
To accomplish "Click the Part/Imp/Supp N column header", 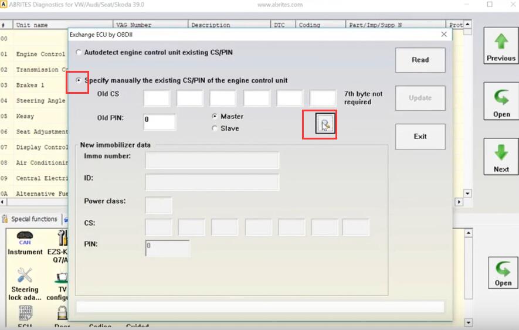I will 396,25.
